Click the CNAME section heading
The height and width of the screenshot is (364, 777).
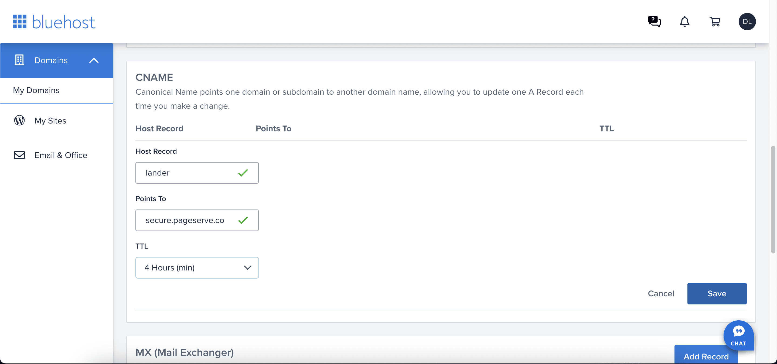154,77
